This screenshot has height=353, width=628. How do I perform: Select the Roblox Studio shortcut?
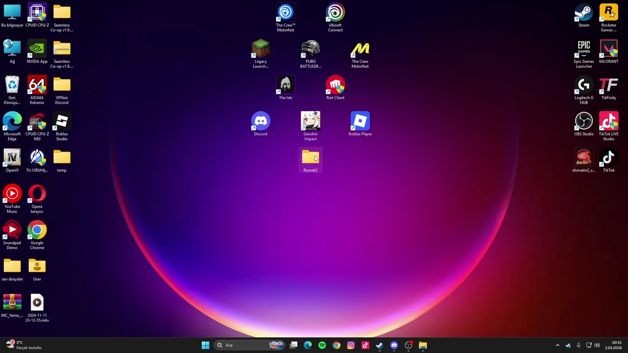click(x=62, y=127)
